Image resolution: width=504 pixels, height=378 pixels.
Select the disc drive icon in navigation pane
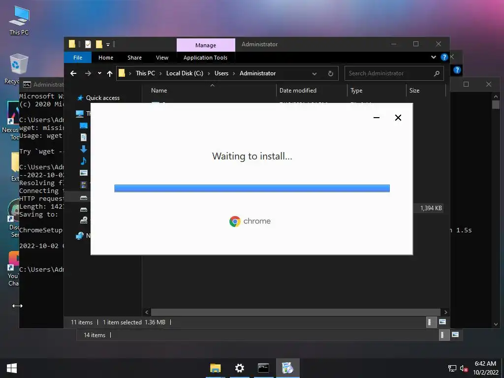84,220
